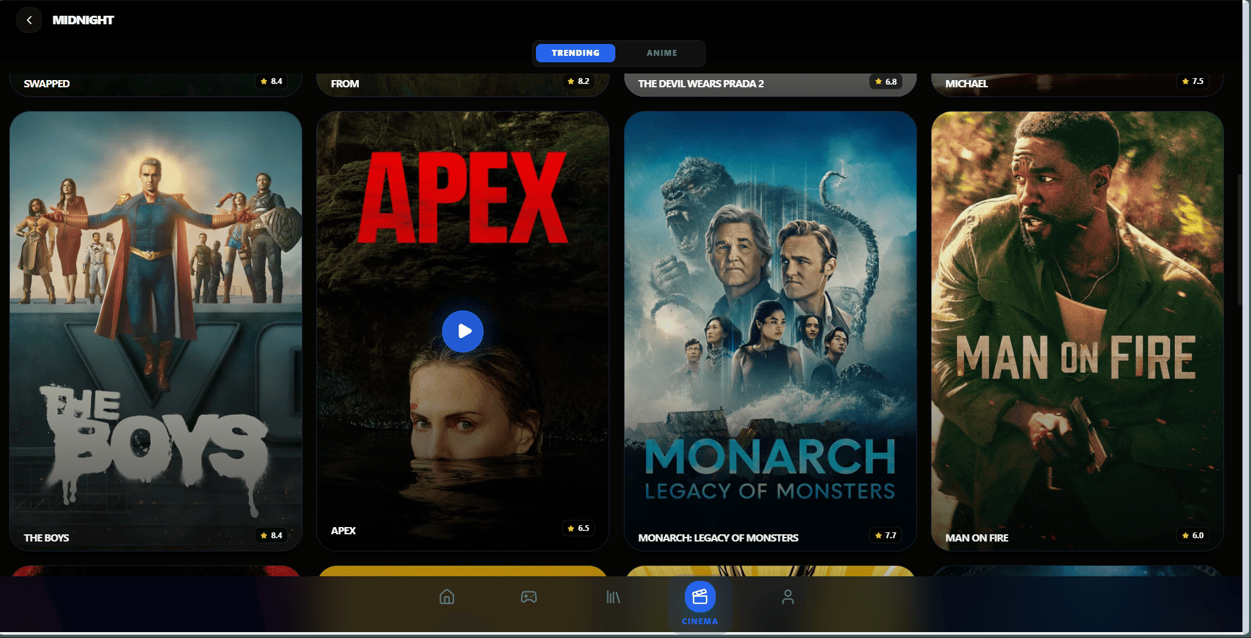The width and height of the screenshot is (1251, 638).
Task: Click the 8.4 rating badge on Swapped
Action: (x=271, y=81)
